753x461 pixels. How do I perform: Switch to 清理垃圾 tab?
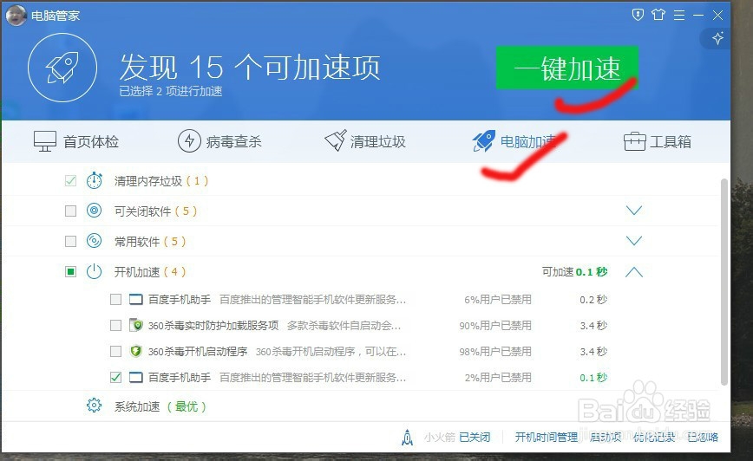coord(365,141)
